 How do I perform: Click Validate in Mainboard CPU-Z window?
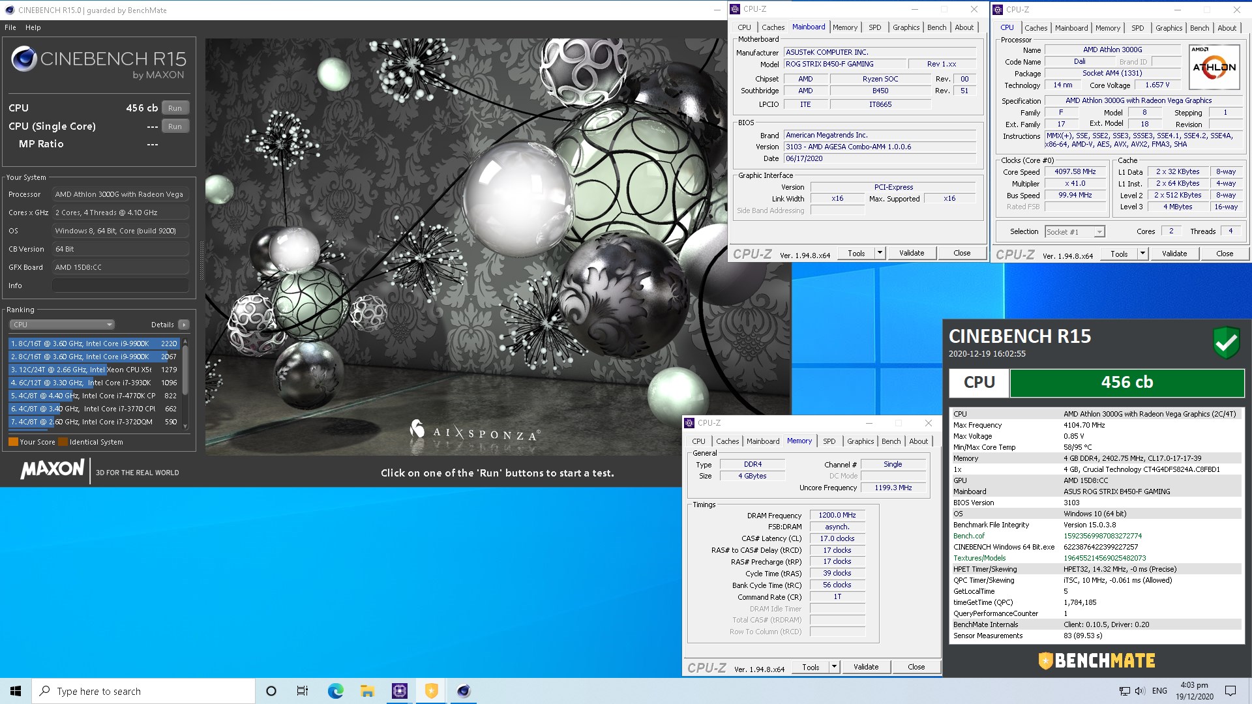pos(912,253)
